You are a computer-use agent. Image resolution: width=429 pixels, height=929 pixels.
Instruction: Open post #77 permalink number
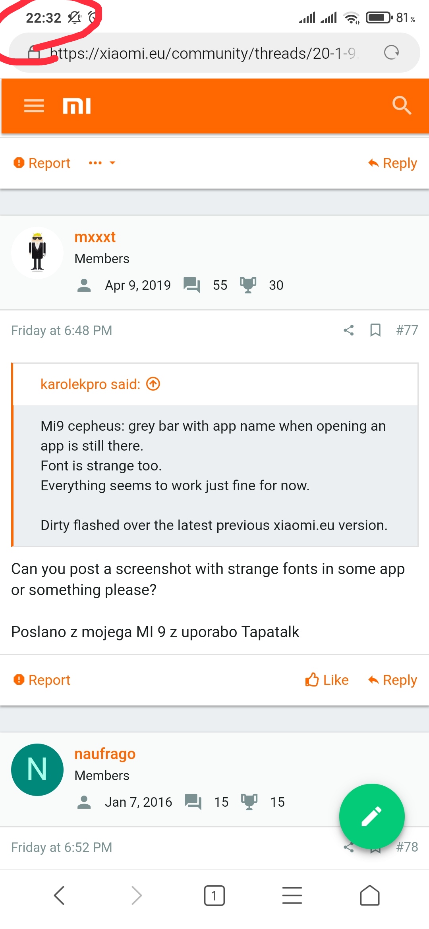click(407, 330)
